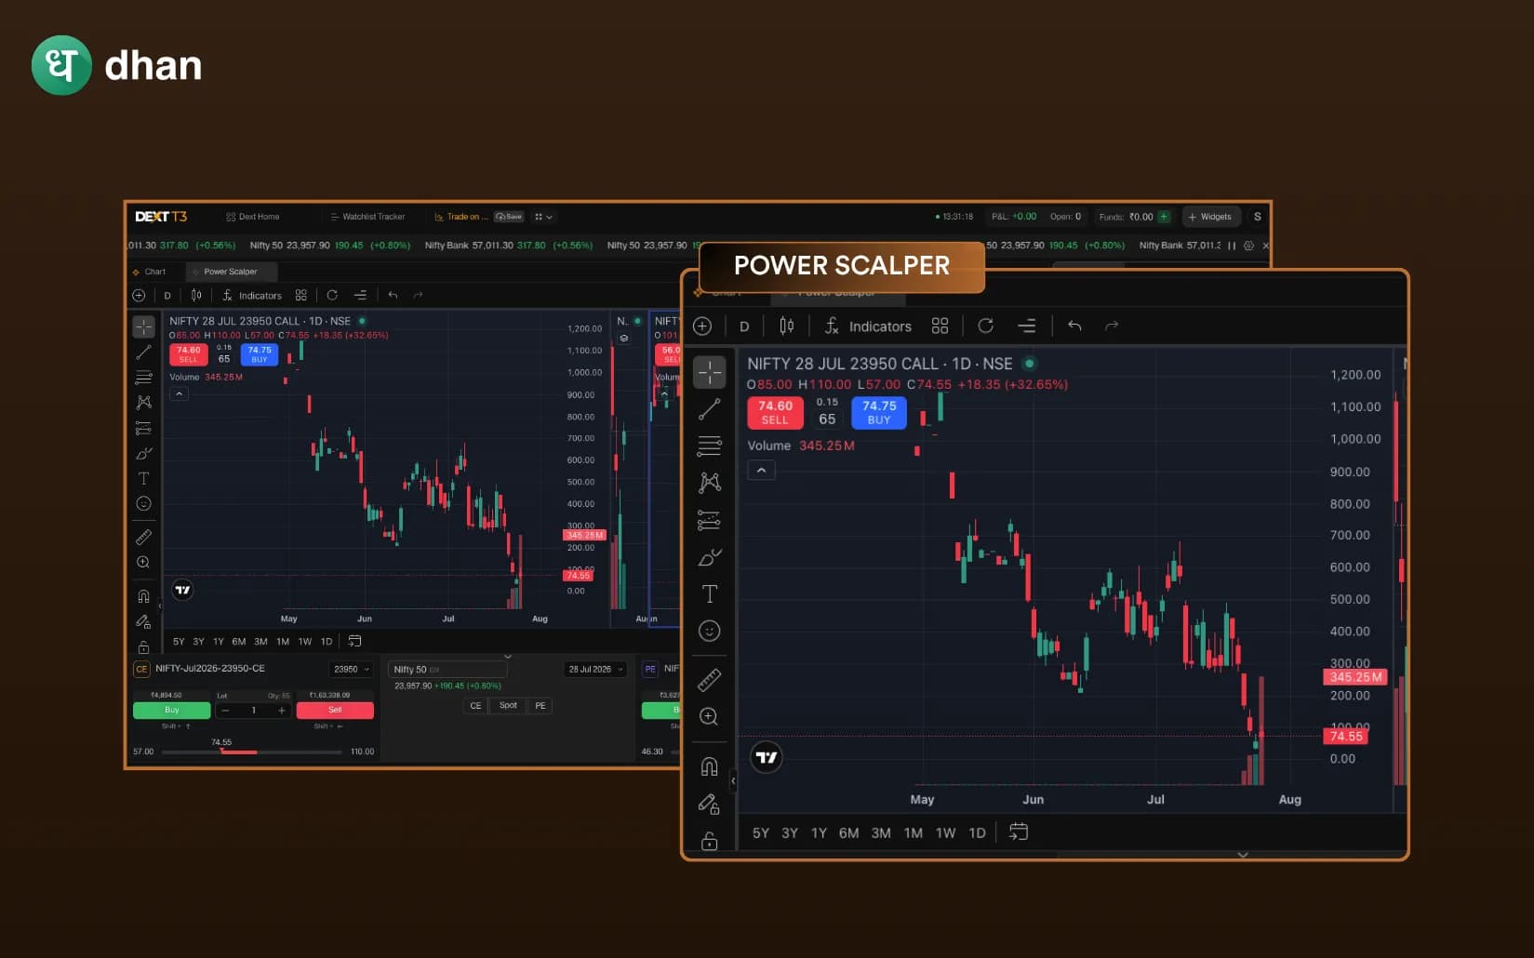The image size is (1534, 958).
Task: Select the CE toggle beside Spot in DEXT T3
Action: coord(475,706)
